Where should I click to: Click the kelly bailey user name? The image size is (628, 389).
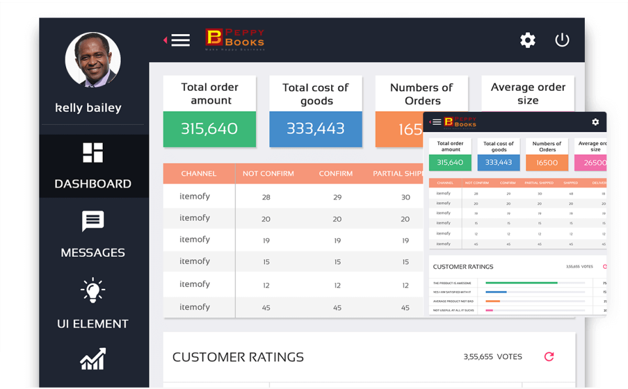click(88, 108)
